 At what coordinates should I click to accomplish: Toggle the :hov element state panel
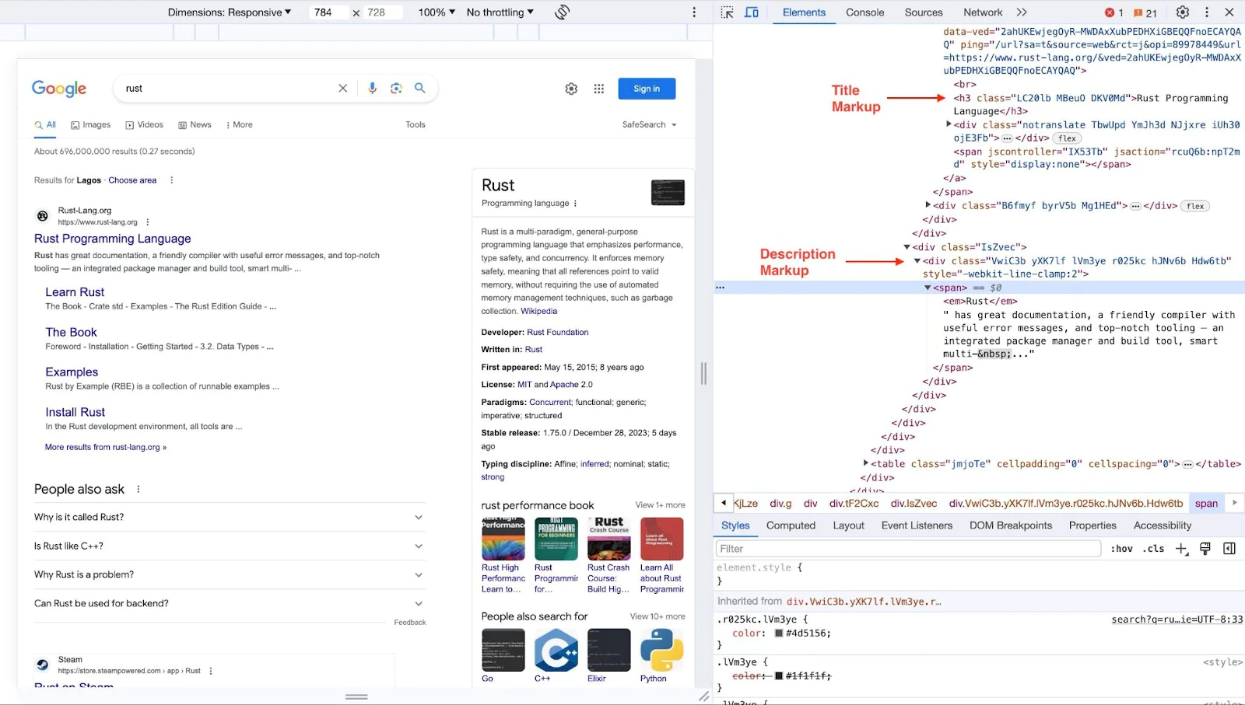(x=1121, y=549)
